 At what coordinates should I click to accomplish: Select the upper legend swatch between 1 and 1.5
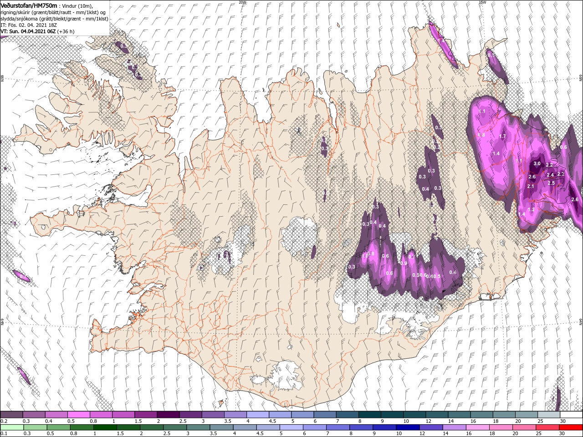(123, 415)
